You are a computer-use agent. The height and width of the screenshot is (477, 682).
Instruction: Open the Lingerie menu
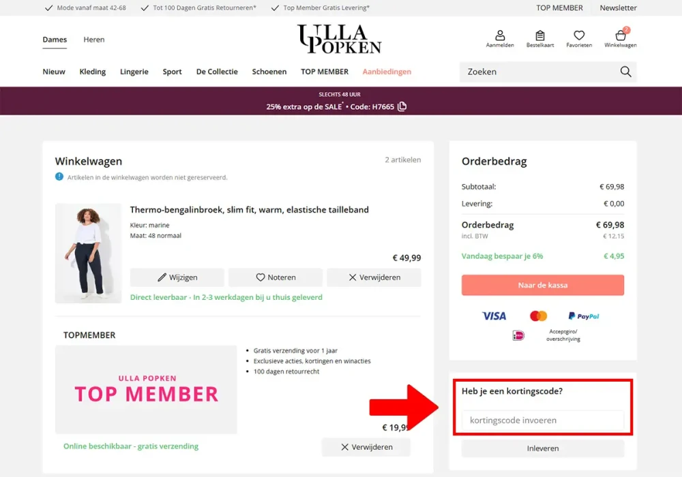coord(134,72)
